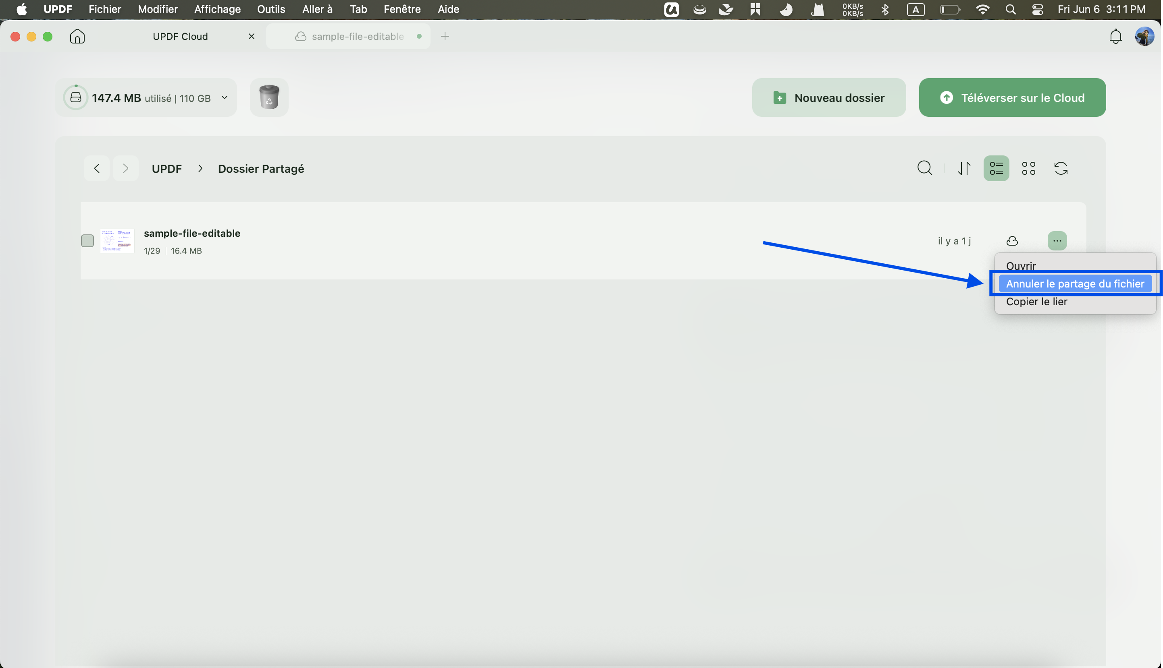Choose Ouvrir from the context menu
1163x668 pixels.
(x=1075, y=266)
